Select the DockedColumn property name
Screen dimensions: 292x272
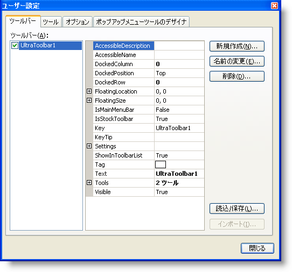(123, 64)
